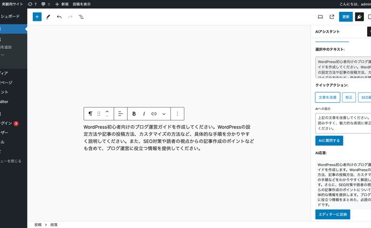
Task: Select 段落 in the bottom breadcrumb
Action: tap(54, 225)
